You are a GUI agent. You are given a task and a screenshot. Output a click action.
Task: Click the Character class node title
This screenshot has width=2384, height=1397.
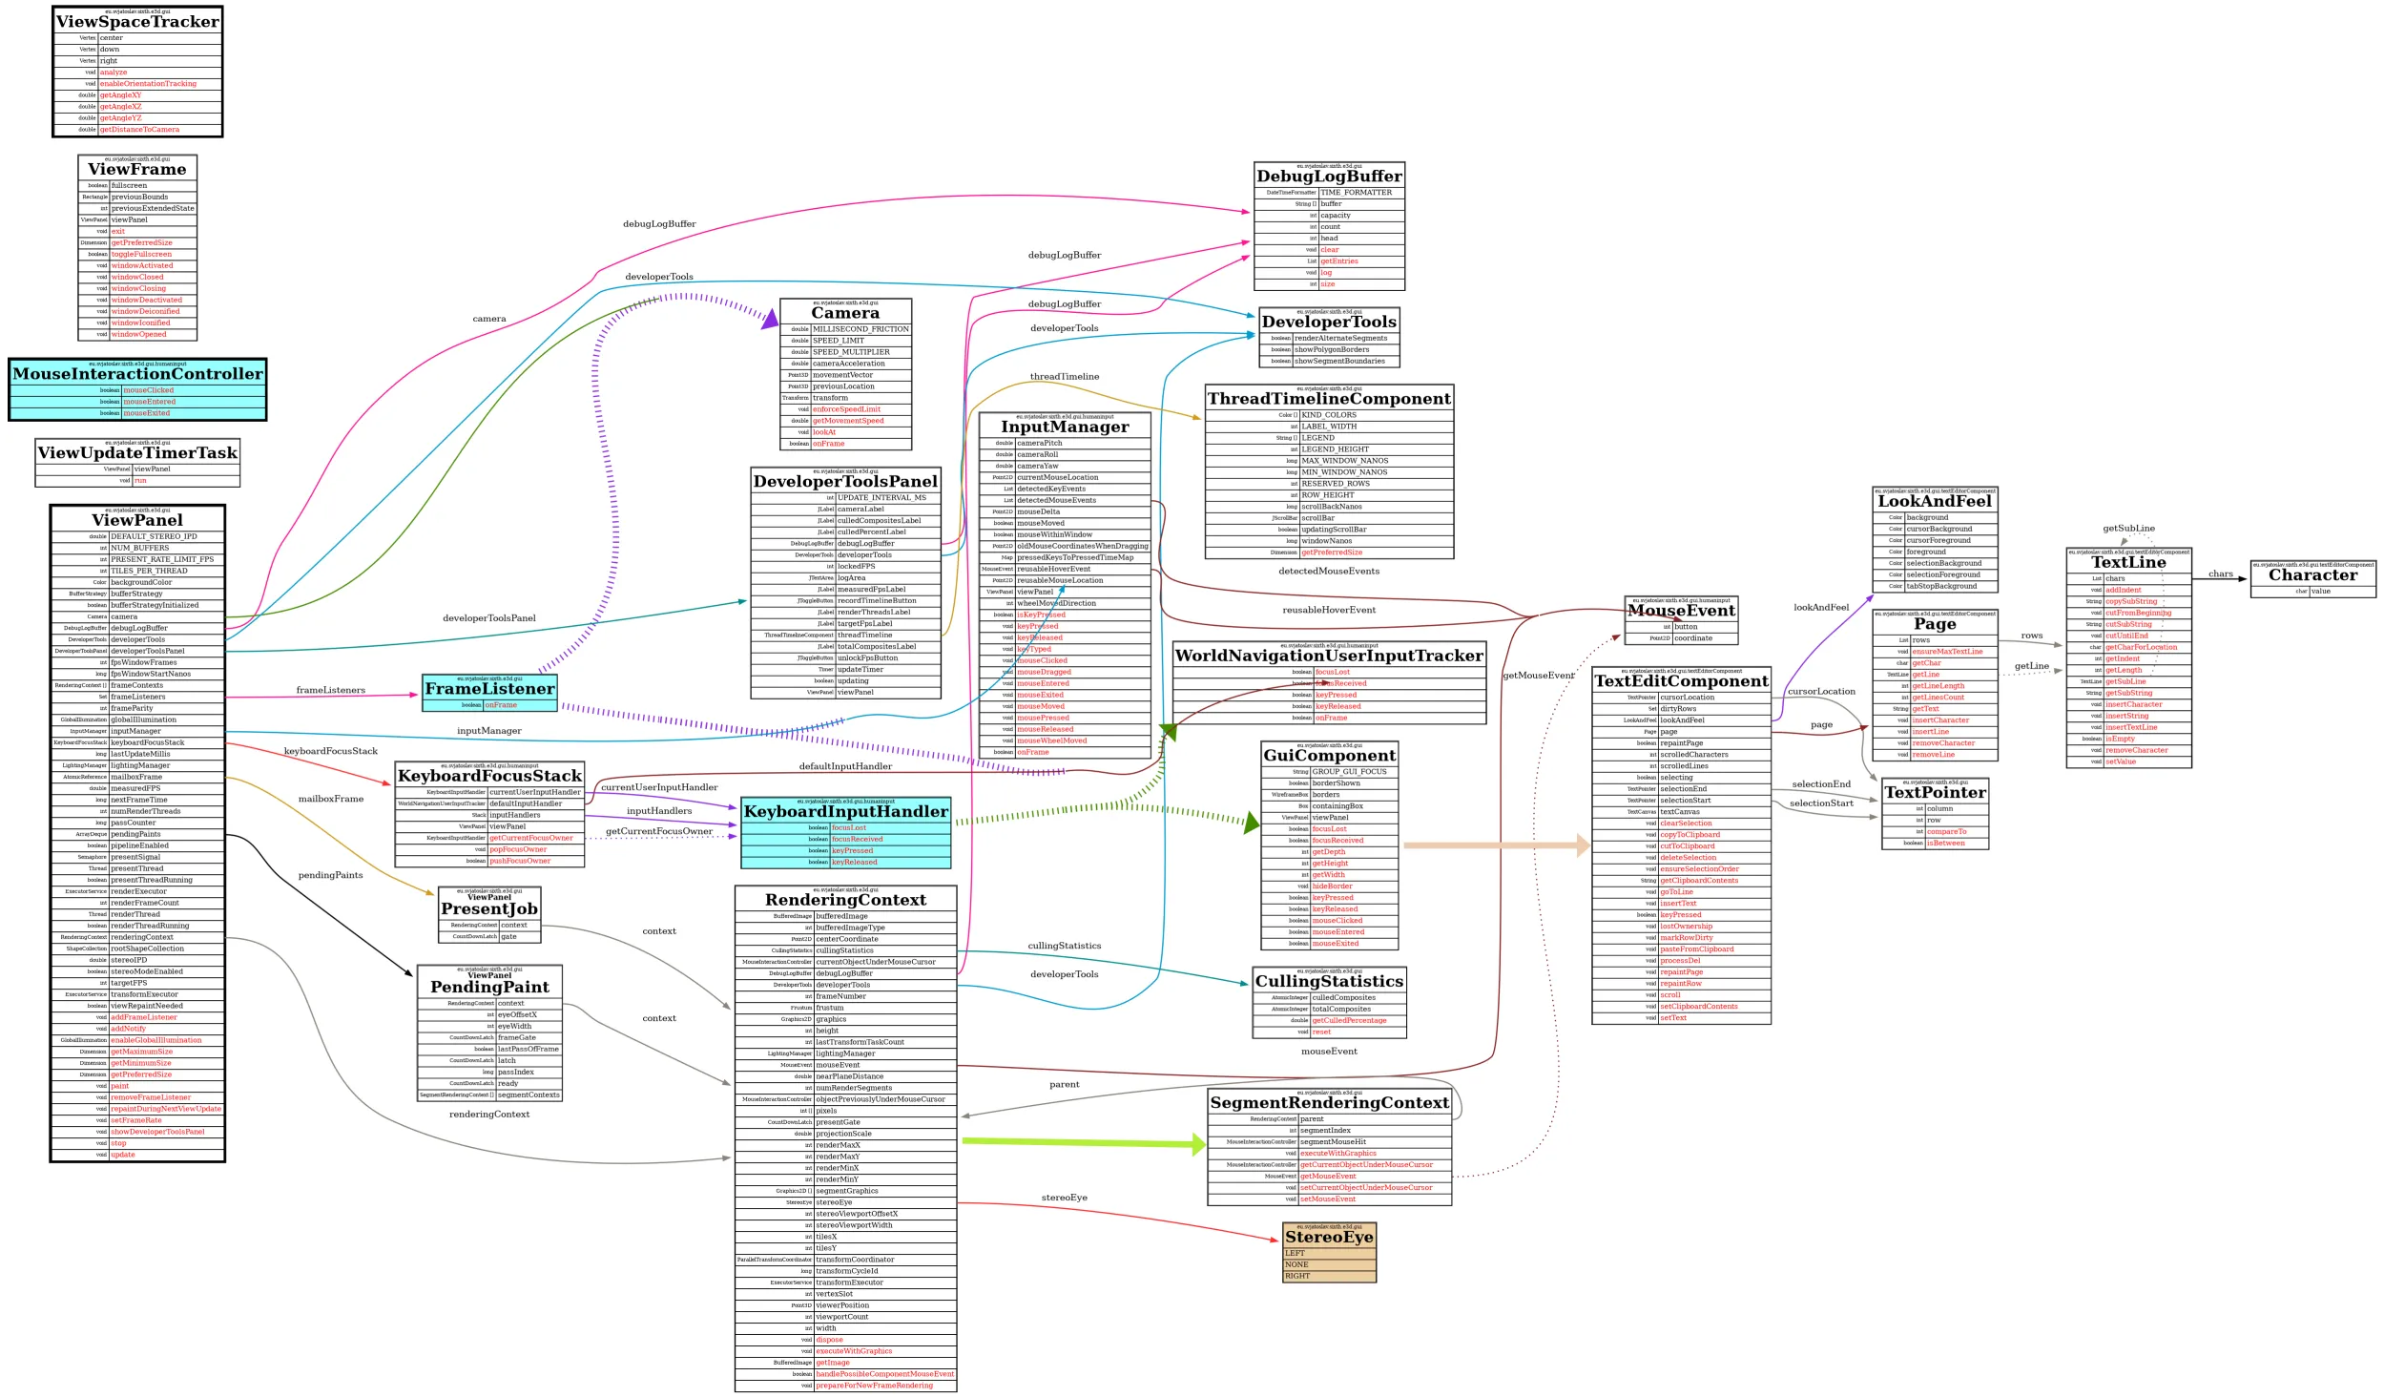coord(2312,575)
